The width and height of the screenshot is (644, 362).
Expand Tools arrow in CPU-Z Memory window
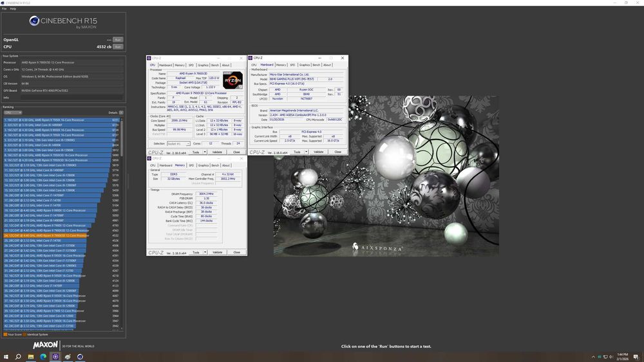(205, 253)
